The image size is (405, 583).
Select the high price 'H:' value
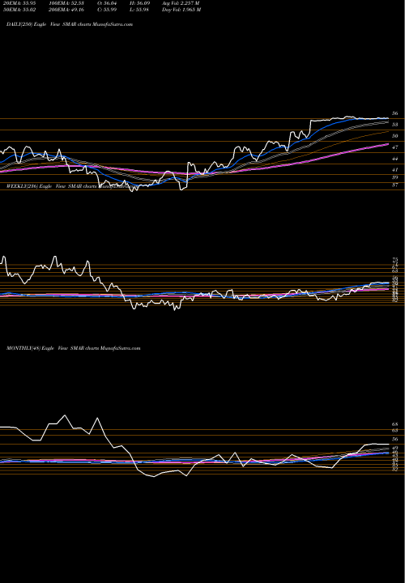point(143,2)
